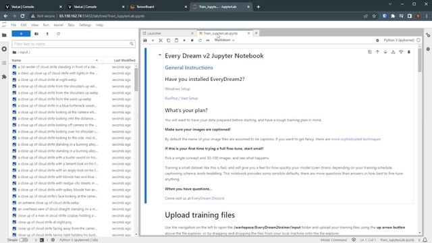Open the File menu

13,25
